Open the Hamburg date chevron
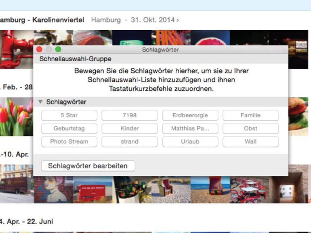Image resolution: width=311 pixels, height=233 pixels. (x=178, y=20)
